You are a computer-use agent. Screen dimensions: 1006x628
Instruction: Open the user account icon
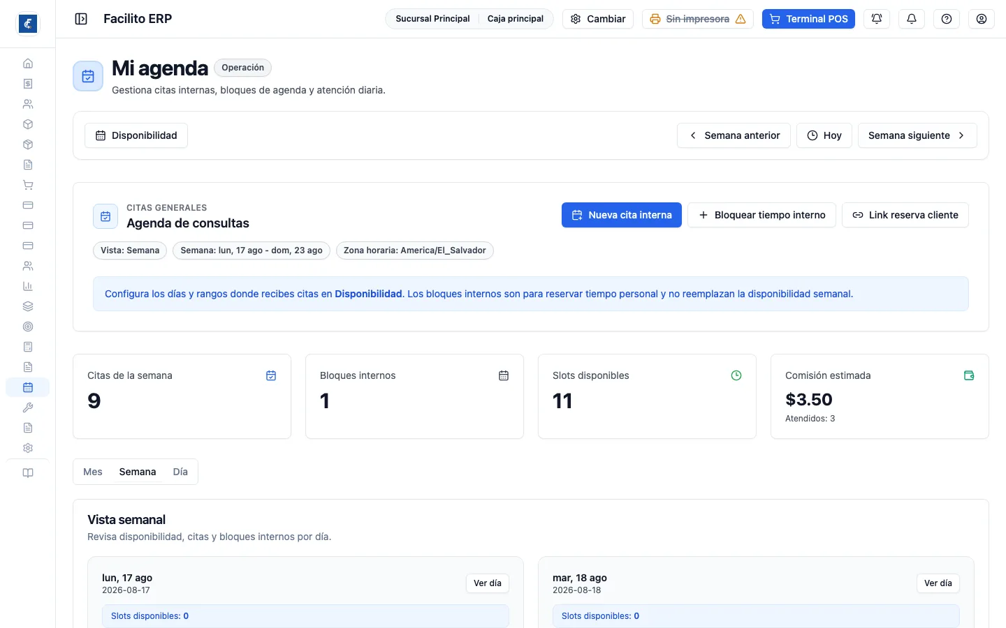tap(982, 19)
